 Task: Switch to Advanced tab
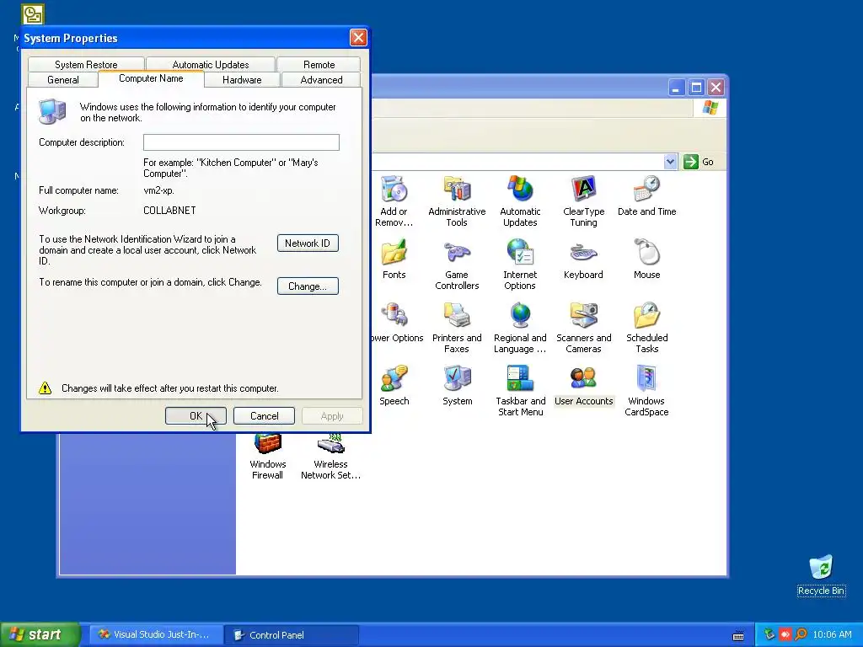click(x=321, y=80)
